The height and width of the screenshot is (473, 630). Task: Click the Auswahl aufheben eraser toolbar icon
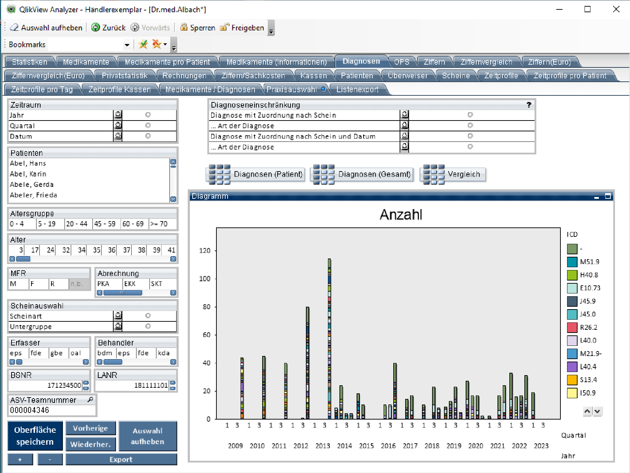point(14,28)
